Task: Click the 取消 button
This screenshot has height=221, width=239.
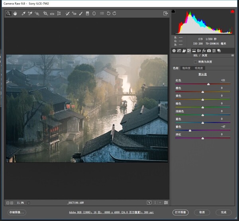Action: pos(202,212)
